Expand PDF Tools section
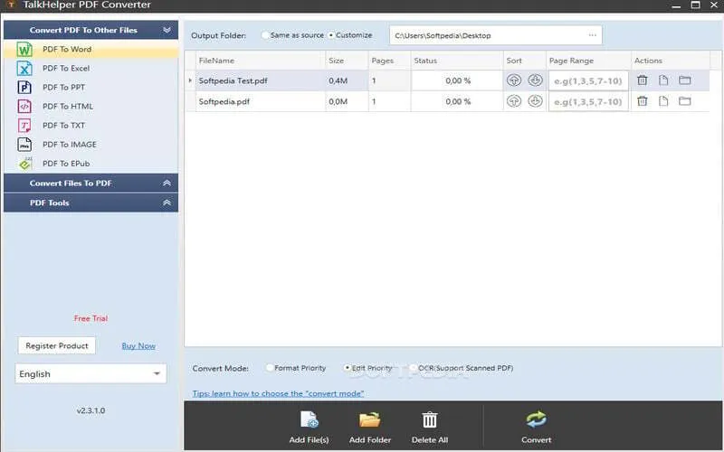724x452 pixels. click(x=167, y=202)
